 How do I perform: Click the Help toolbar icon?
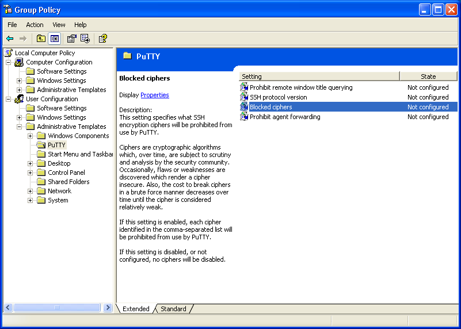[102, 39]
